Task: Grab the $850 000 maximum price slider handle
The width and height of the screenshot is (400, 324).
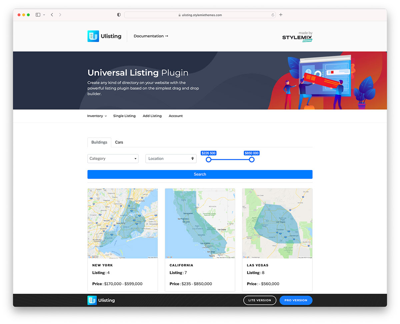Action: [x=252, y=159]
